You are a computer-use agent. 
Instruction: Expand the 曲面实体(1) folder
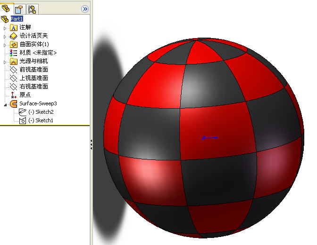point(5,45)
